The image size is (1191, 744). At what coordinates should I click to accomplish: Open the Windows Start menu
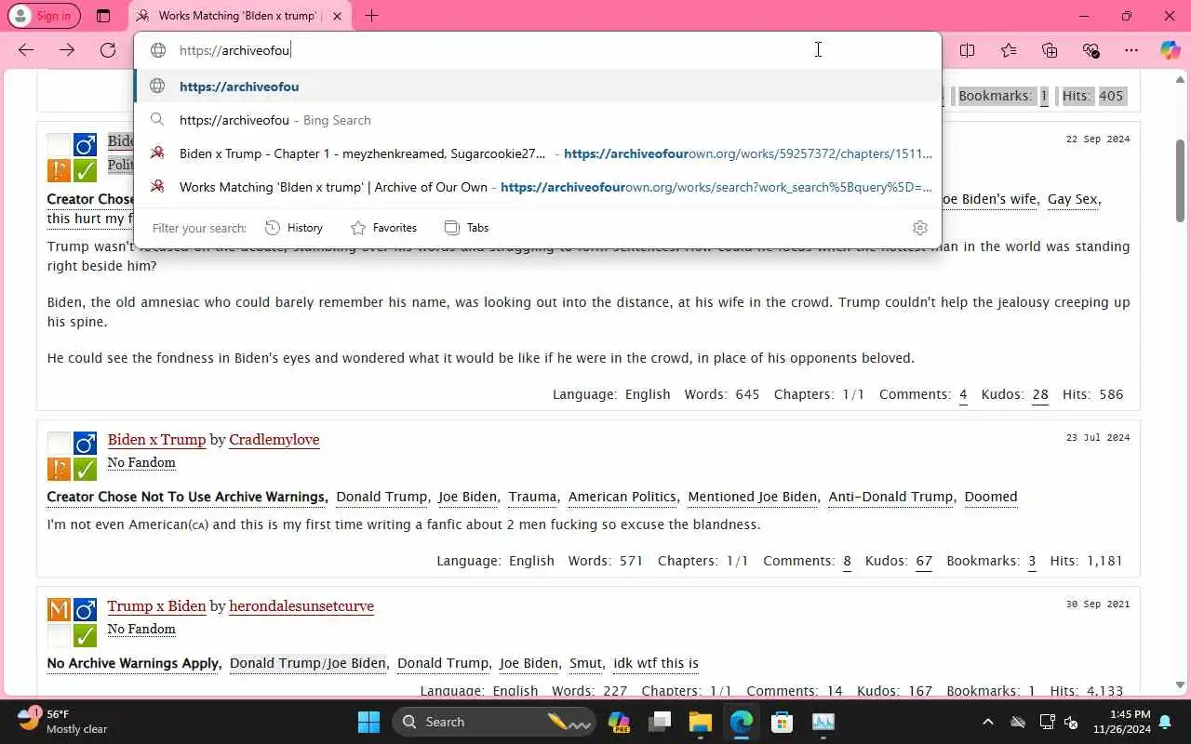point(368,722)
